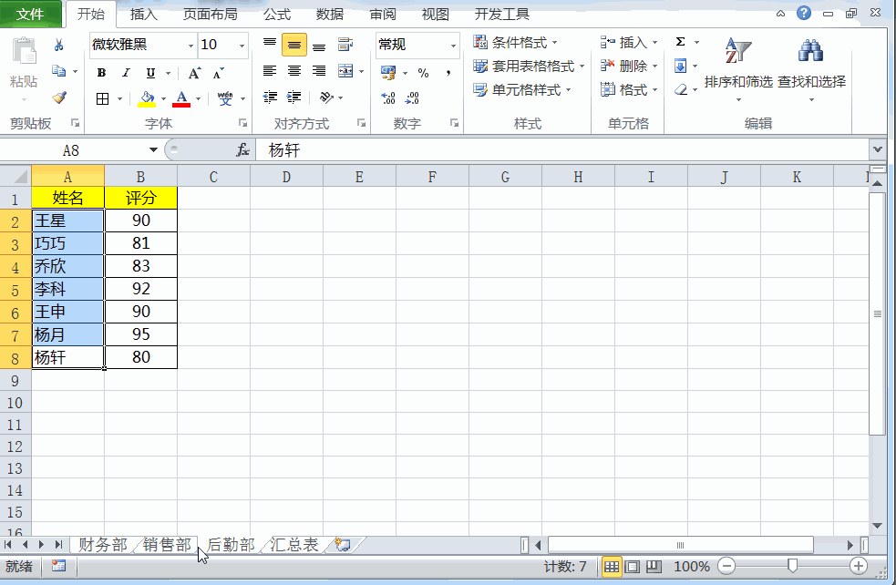896x585 pixels.
Task: Click 插入 cells button
Action: pyautogui.click(x=629, y=42)
